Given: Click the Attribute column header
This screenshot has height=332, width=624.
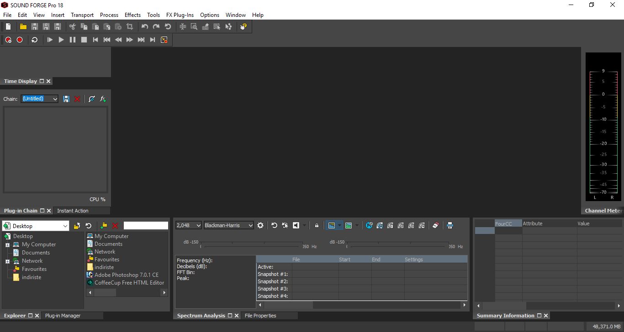Looking at the screenshot, I should tap(550, 223).
